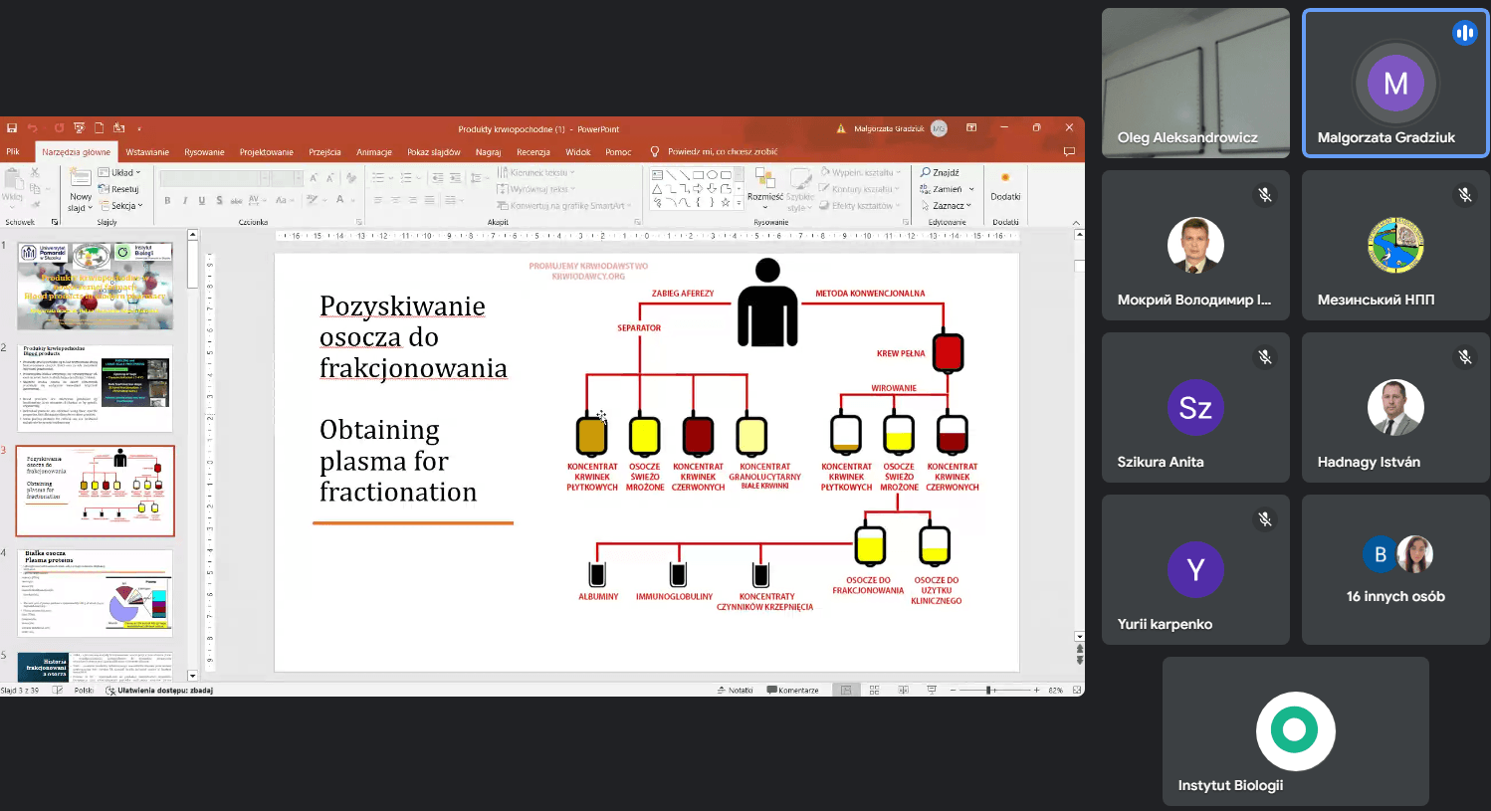Expand the Zamień replace dropdown arrow
The image size is (1491, 811).
click(971, 189)
